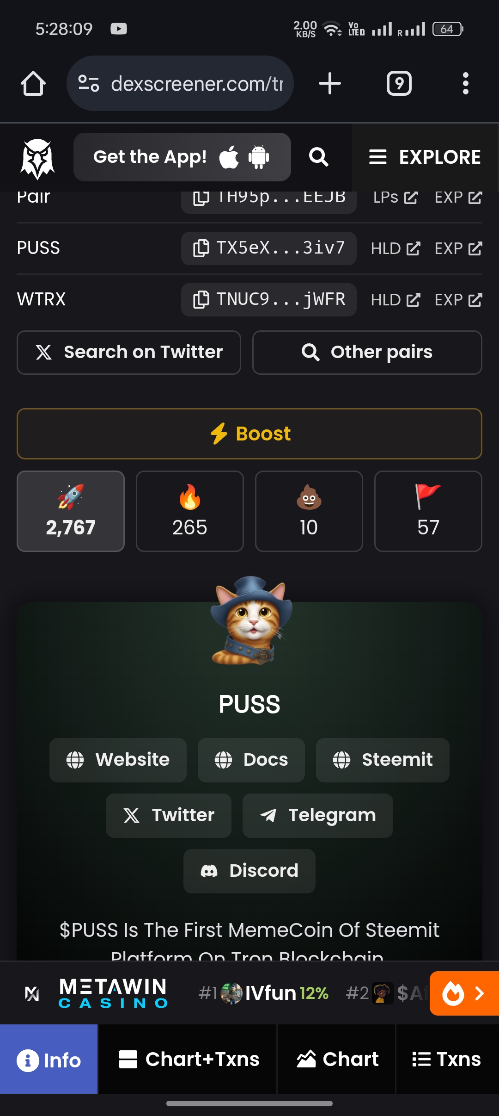Open PUSS holders HLD external link

click(x=396, y=249)
